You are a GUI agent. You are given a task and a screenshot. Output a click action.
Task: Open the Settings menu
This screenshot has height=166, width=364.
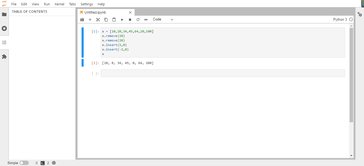(x=87, y=4)
